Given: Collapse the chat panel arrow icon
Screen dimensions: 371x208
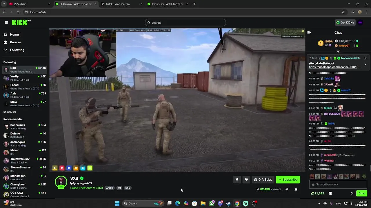Looking at the screenshot, I should pyautogui.click(x=309, y=33).
